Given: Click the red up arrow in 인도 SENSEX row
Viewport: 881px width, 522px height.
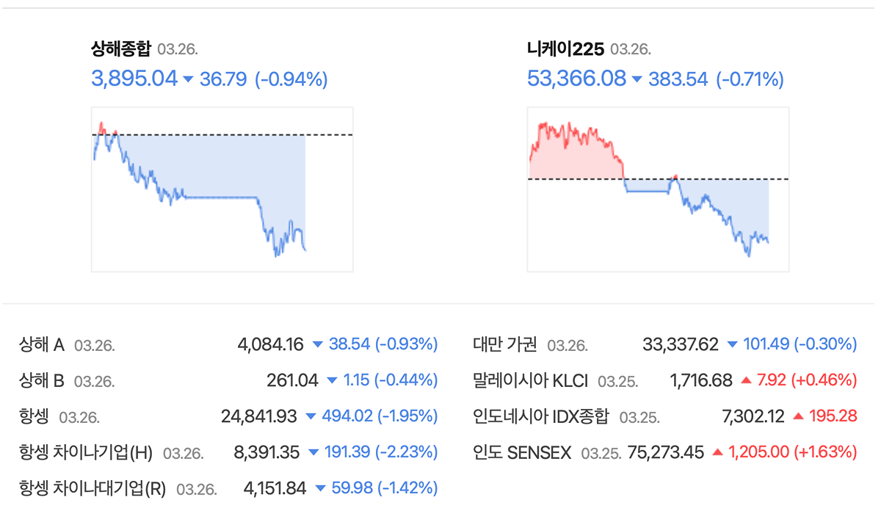Looking at the screenshot, I should (717, 452).
